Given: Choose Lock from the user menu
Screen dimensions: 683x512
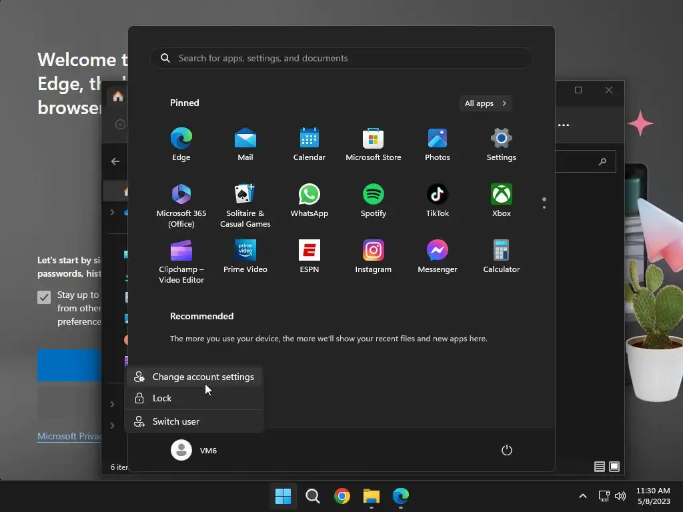Looking at the screenshot, I should (194, 399).
